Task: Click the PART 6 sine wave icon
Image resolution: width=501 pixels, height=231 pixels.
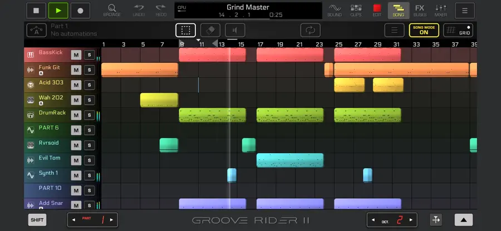Action: tap(31, 130)
